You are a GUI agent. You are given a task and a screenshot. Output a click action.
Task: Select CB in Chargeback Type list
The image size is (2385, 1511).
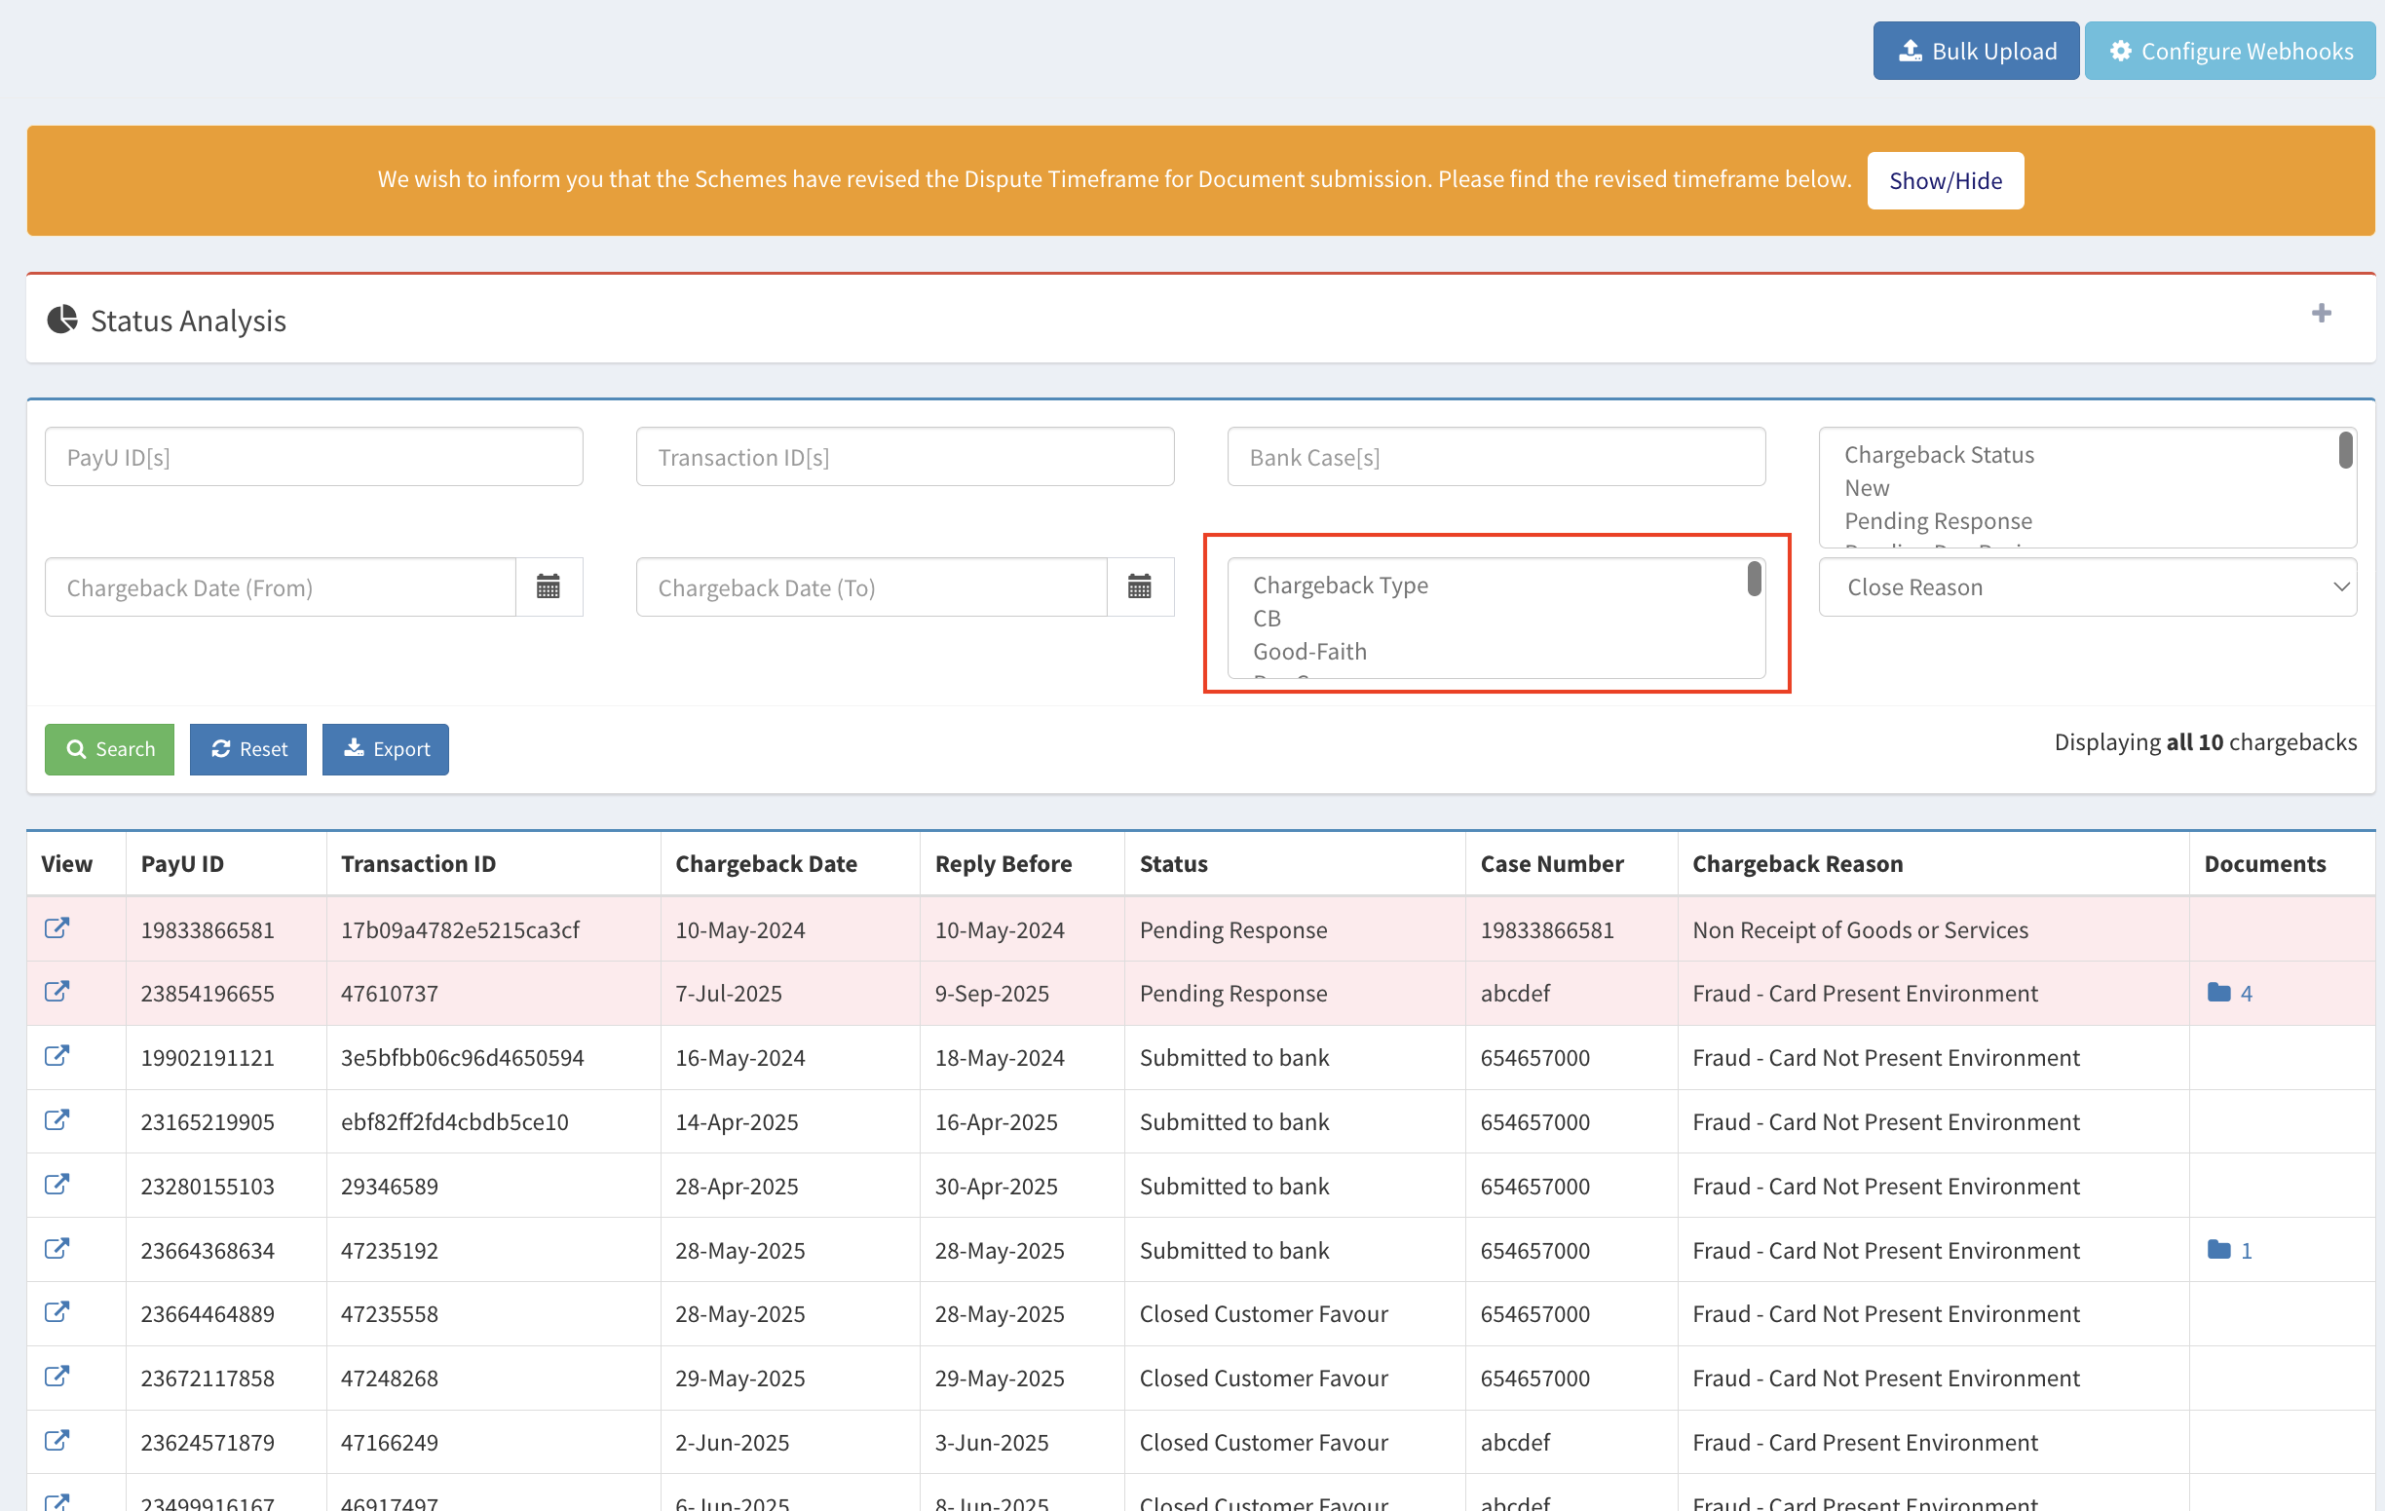(x=1267, y=619)
